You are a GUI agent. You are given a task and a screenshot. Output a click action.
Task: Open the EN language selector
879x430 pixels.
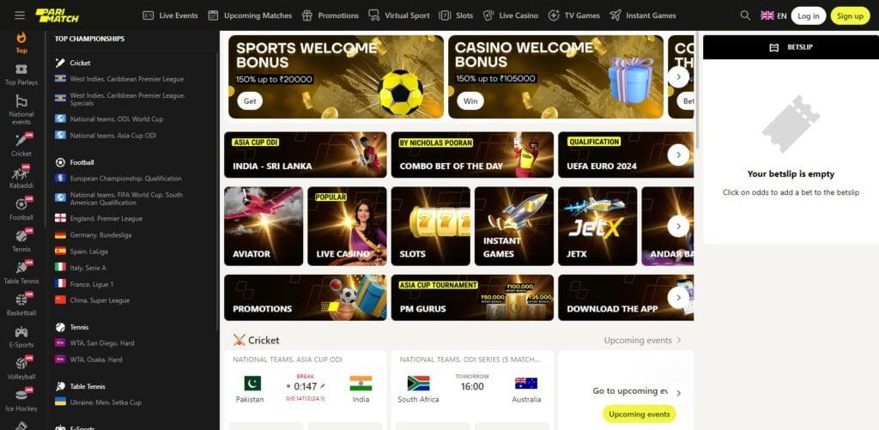(773, 15)
